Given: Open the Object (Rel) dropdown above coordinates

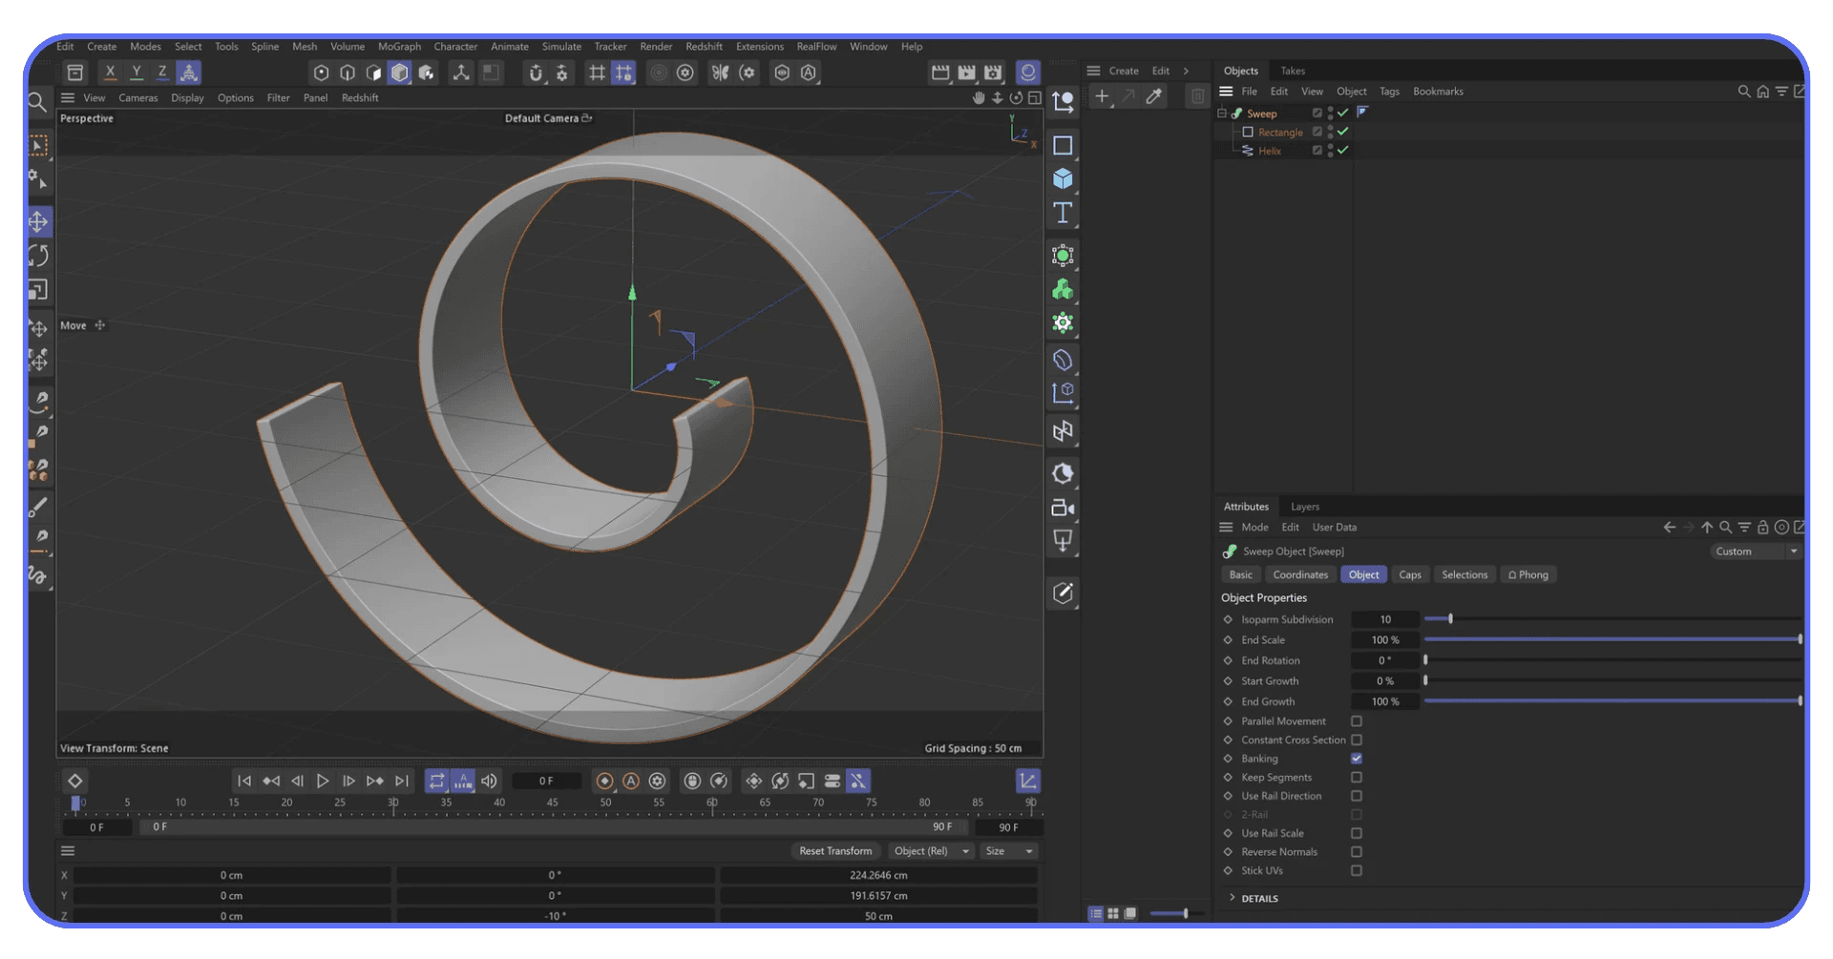Looking at the screenshot, I should point(931,850).
